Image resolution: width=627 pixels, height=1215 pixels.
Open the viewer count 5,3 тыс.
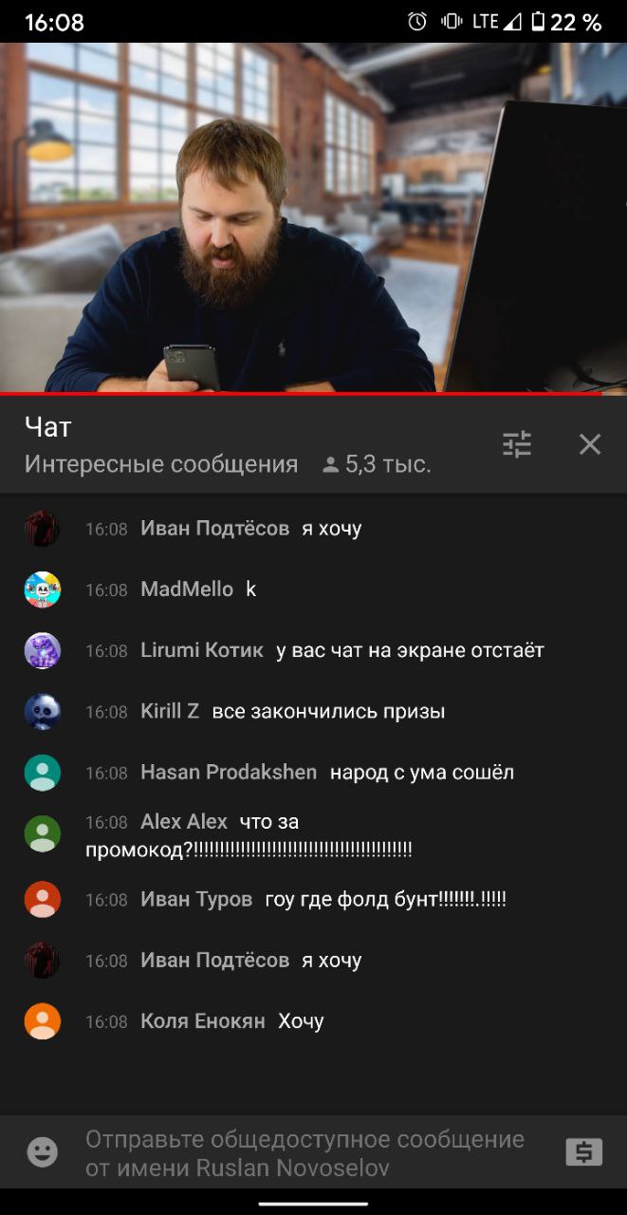[x=377, y=464]
